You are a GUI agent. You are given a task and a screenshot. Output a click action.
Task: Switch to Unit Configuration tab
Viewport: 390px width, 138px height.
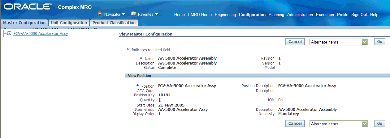tap(69, 23)
